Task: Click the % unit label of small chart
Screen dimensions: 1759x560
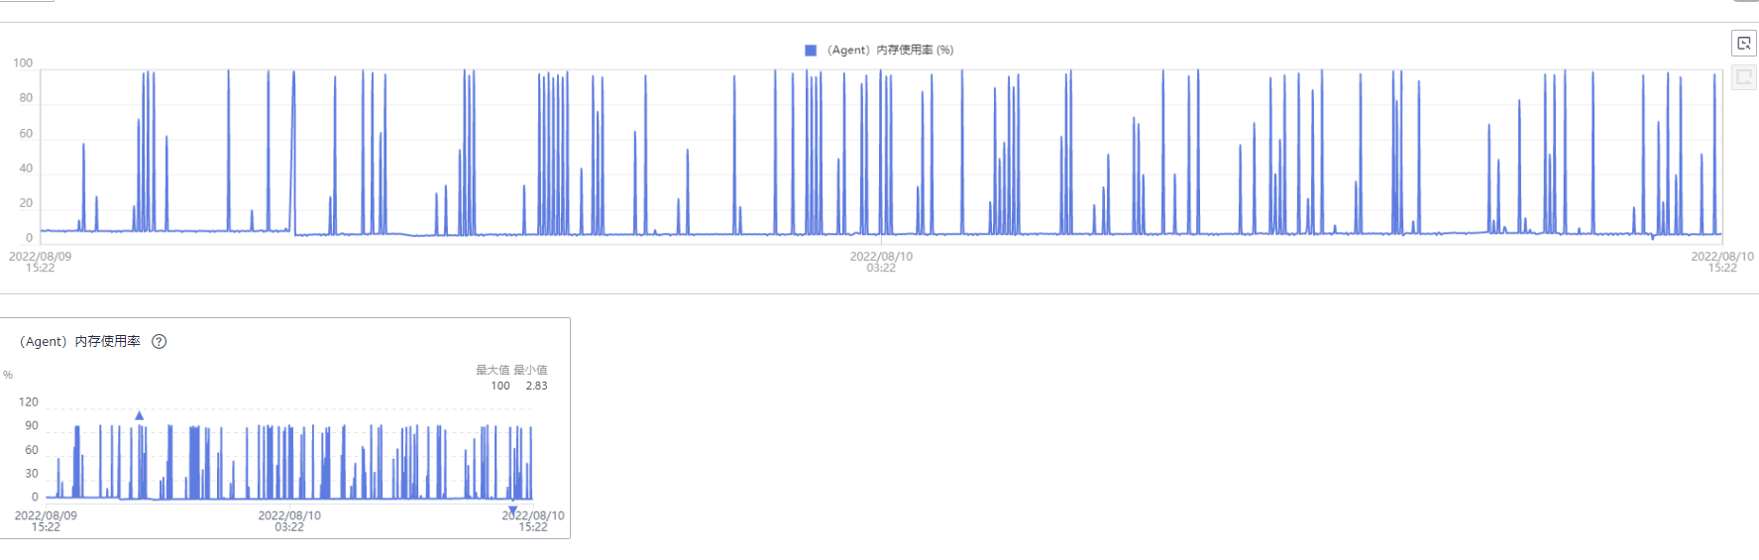Action: (8, 375)
